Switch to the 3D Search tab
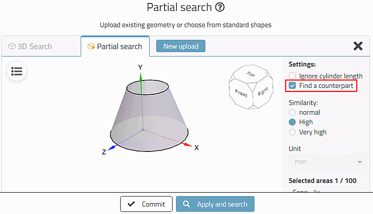Viewport: 373px width, 214px height. pyautogui.click(x=30, y=46)
